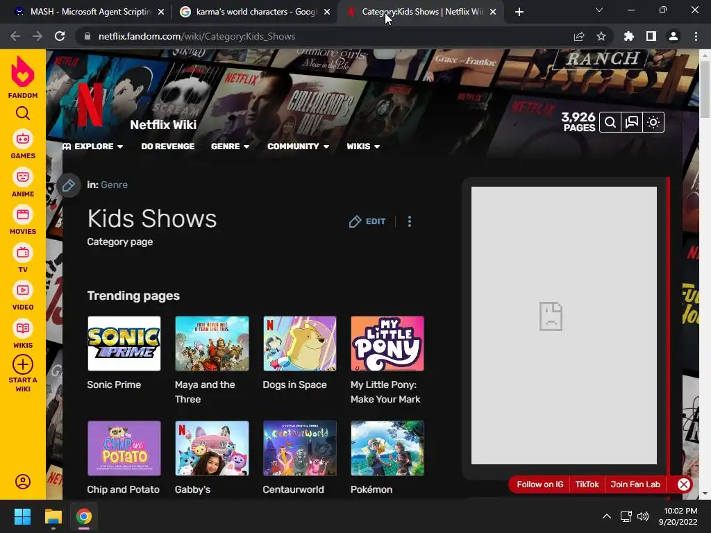
Task: Open the Dogs in Space thumbnail
Action: [x=300, y=344]
